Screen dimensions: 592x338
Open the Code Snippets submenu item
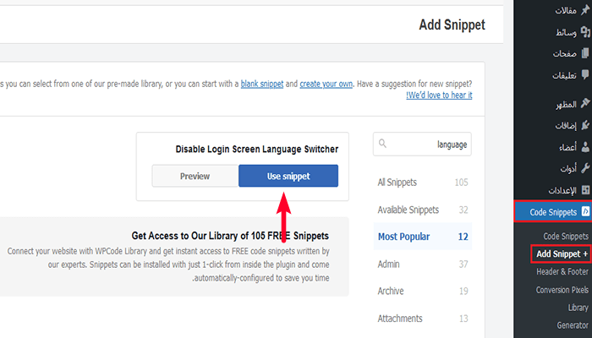point(566,236)
